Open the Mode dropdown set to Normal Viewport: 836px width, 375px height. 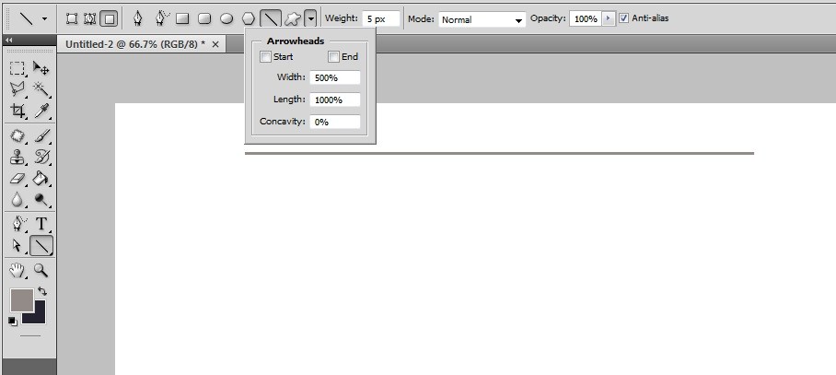coord(482,19)
